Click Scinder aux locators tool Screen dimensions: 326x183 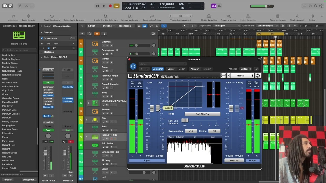point(130,18)
